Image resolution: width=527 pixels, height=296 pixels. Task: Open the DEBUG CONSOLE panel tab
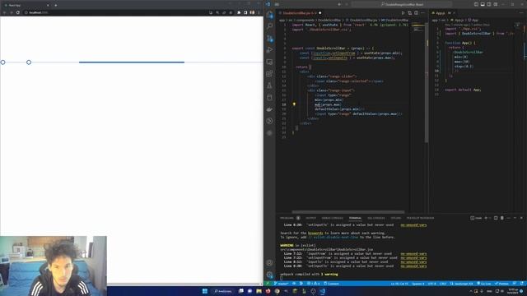[x=332, y=218]
